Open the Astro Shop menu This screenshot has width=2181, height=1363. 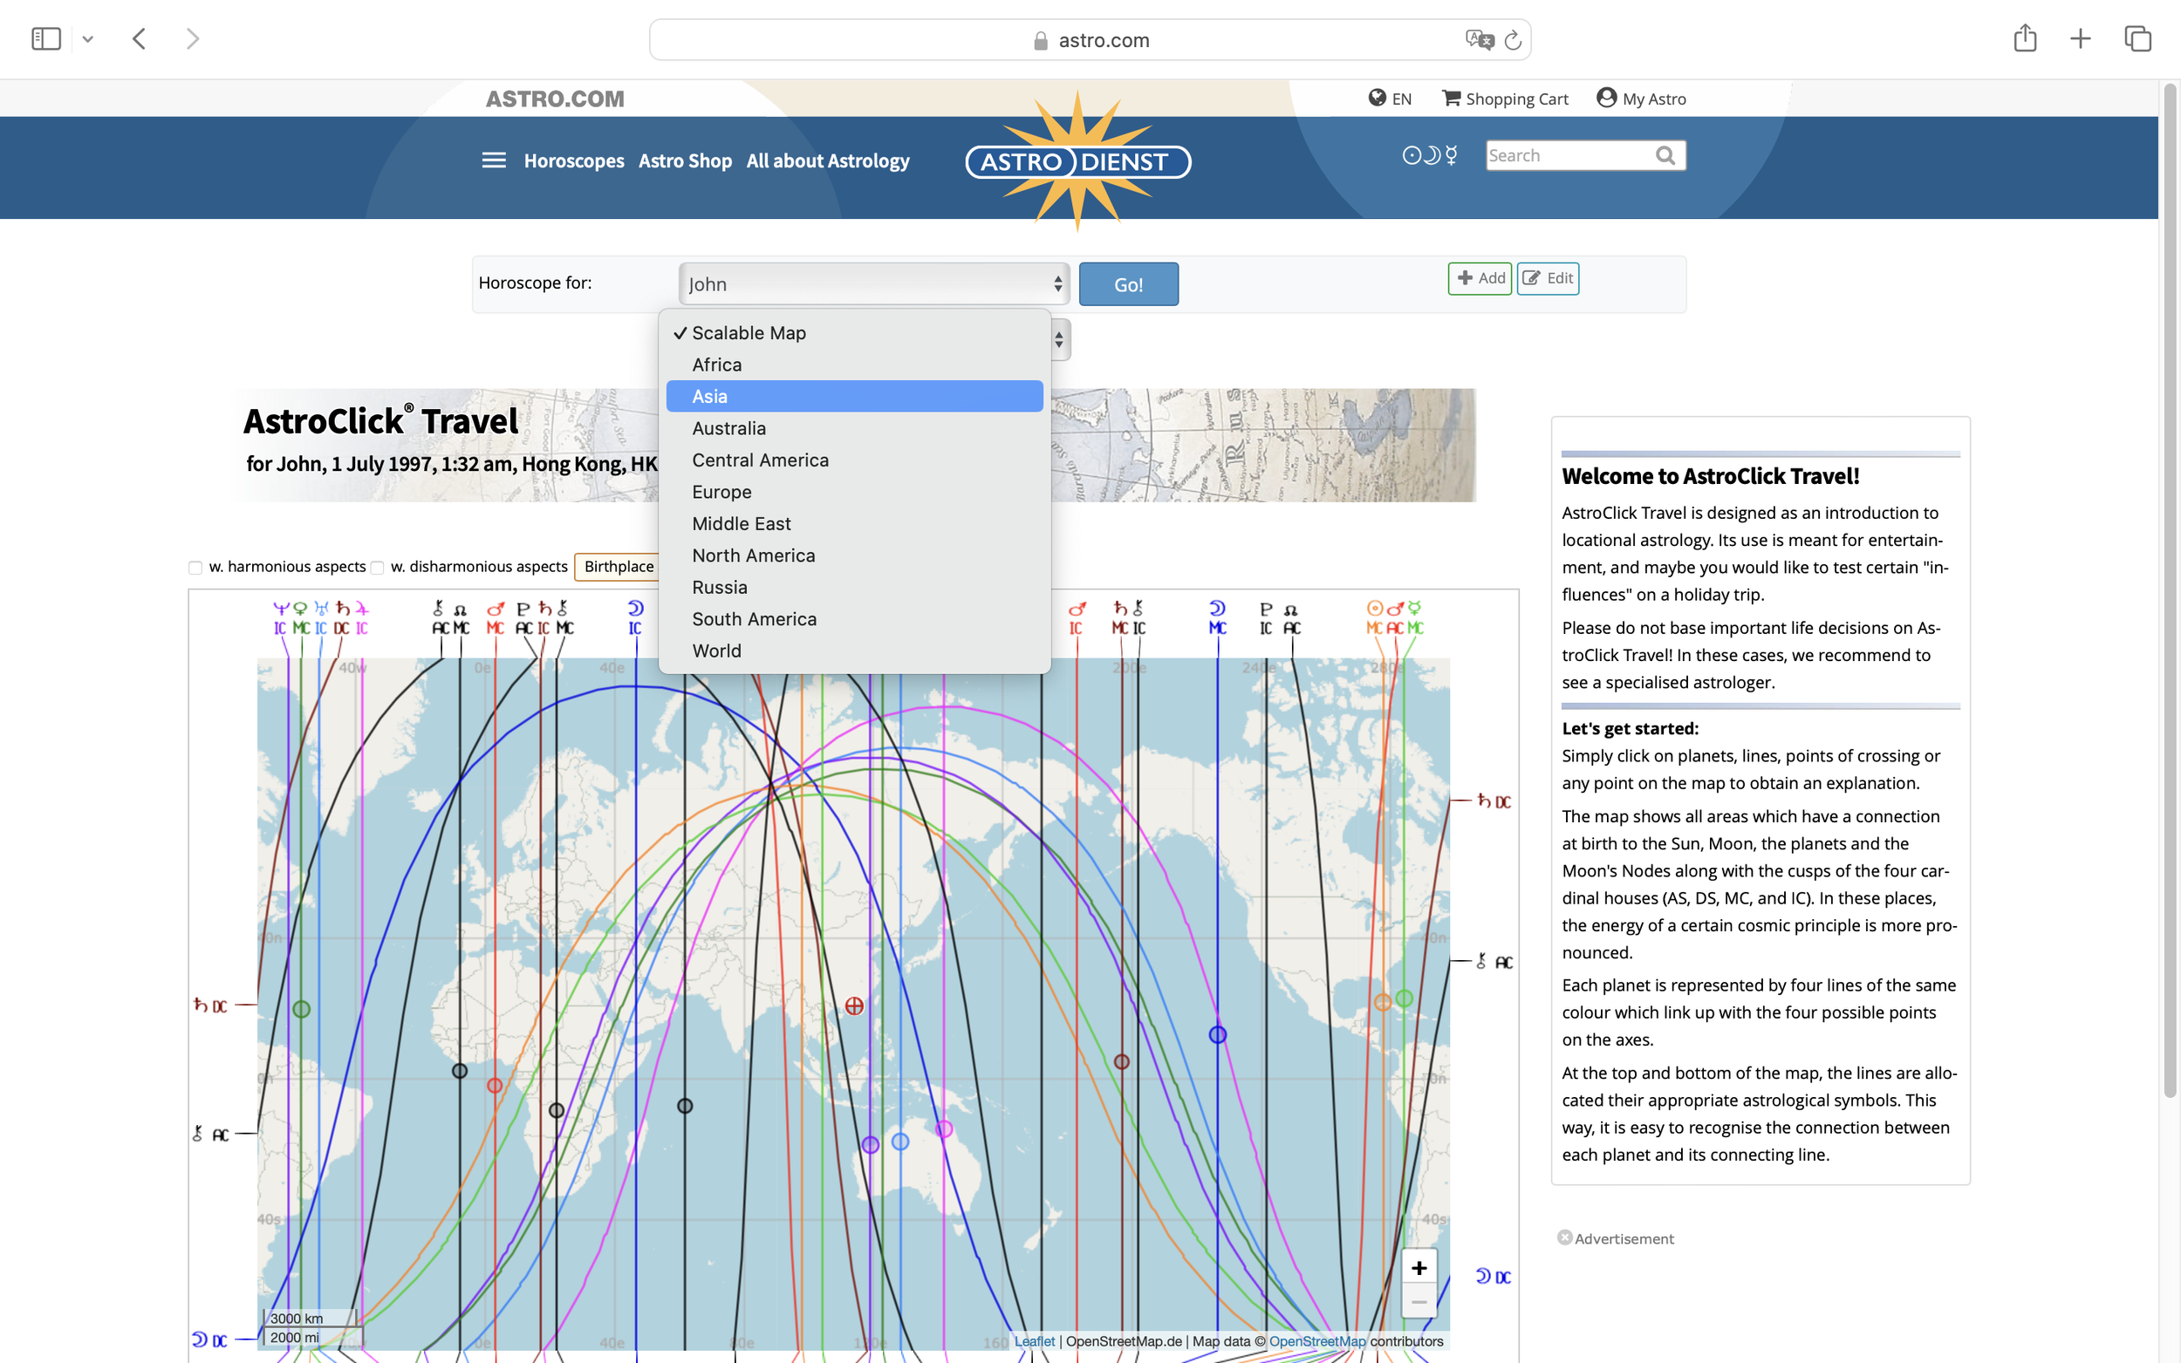point(685,160)
